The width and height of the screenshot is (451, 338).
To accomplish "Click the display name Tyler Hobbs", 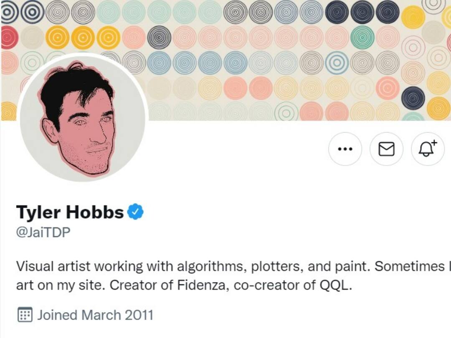I will coord(70,212).
